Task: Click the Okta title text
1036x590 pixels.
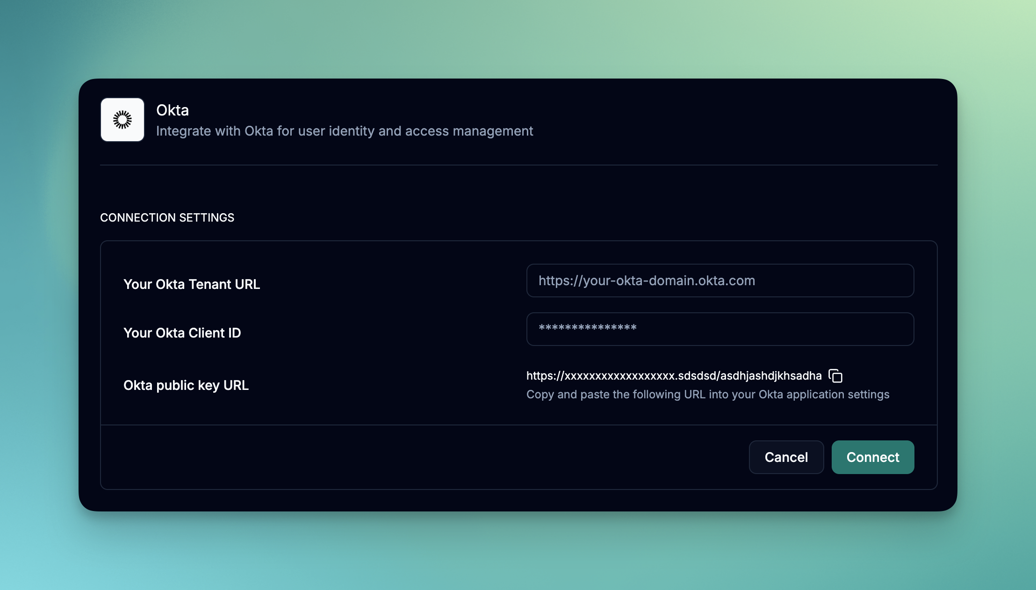Action: tap(173, 110)
